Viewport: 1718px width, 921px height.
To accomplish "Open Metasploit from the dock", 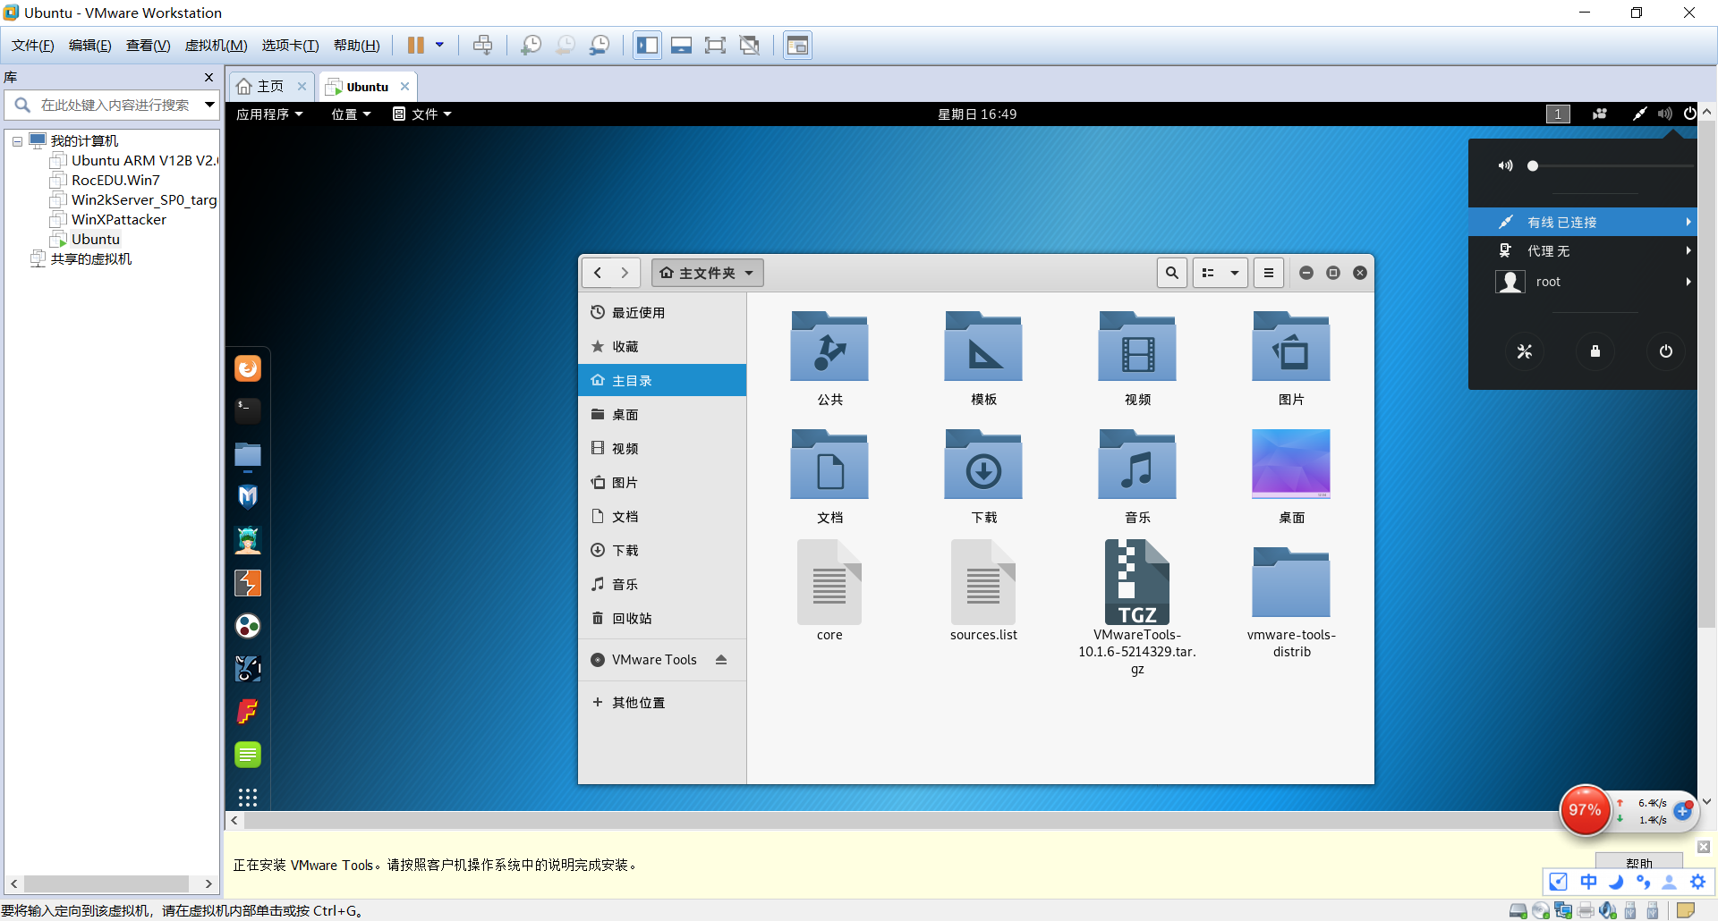I will pyautogui.click(x=247, y=495).
